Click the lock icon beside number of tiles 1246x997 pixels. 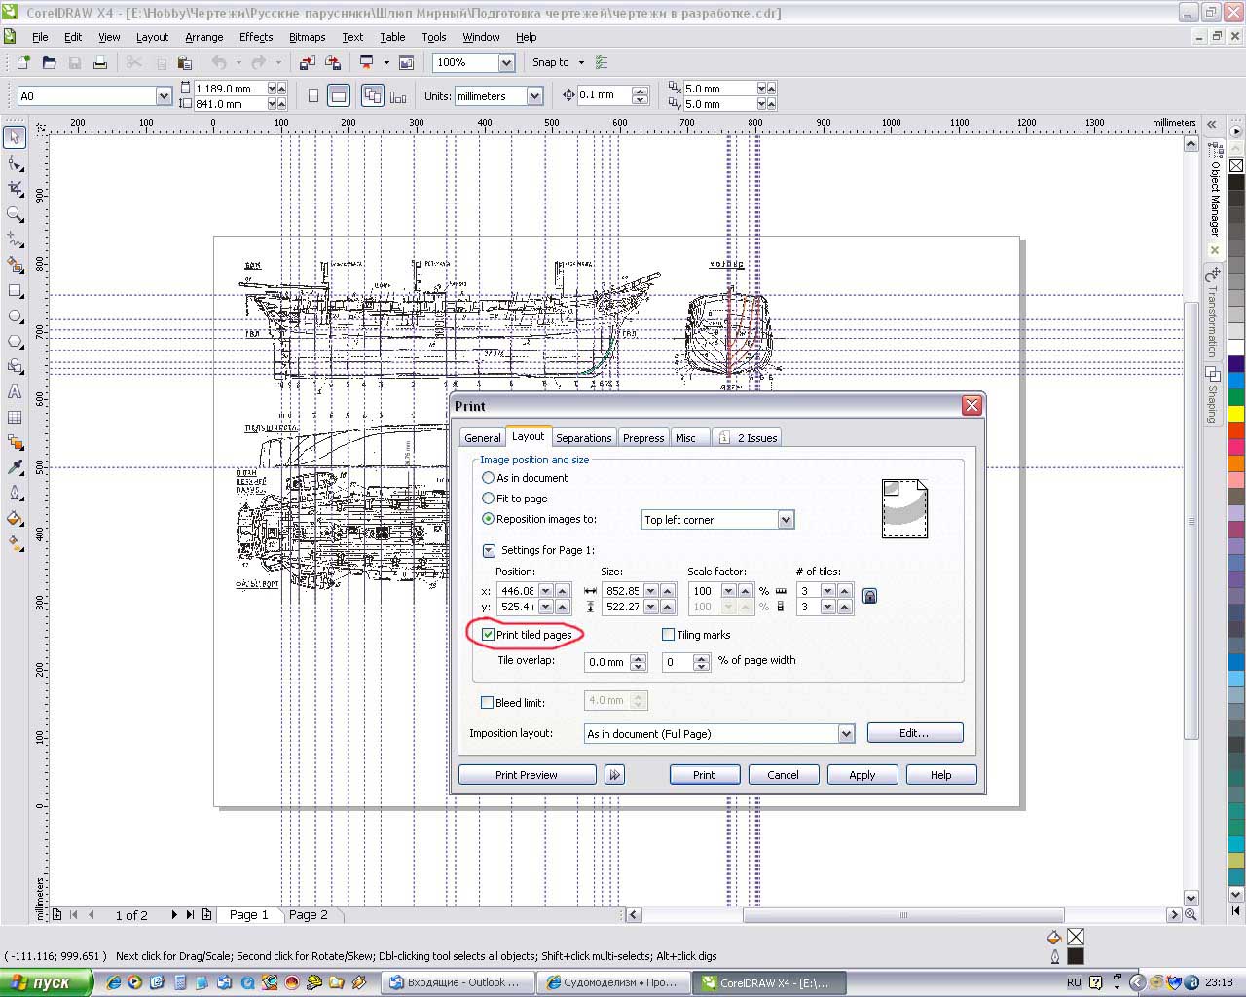point(869,596)
